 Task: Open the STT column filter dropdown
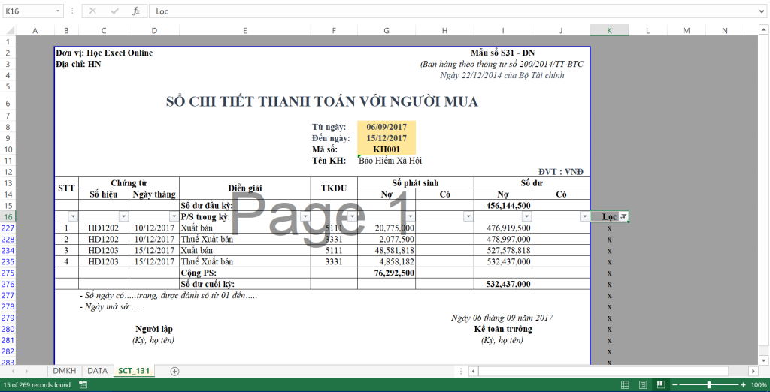tap(73, 216)
